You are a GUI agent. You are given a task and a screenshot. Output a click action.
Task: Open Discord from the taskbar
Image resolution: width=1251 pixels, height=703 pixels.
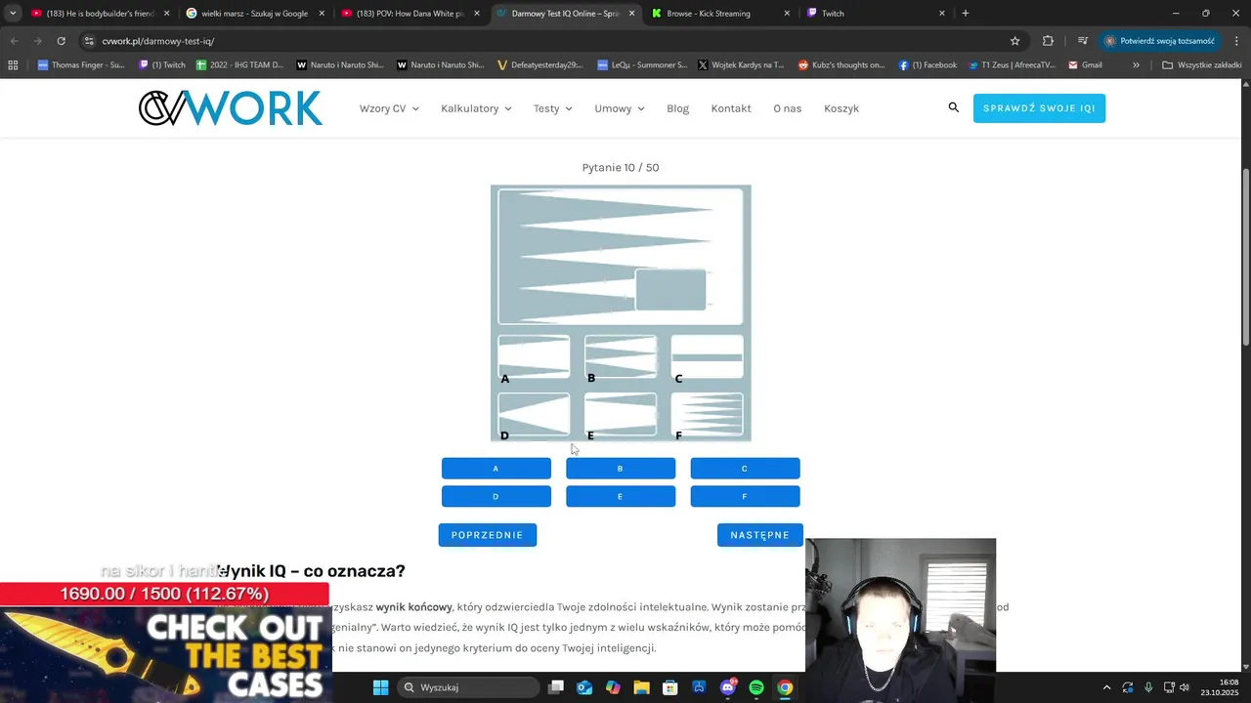click(728, 687)
